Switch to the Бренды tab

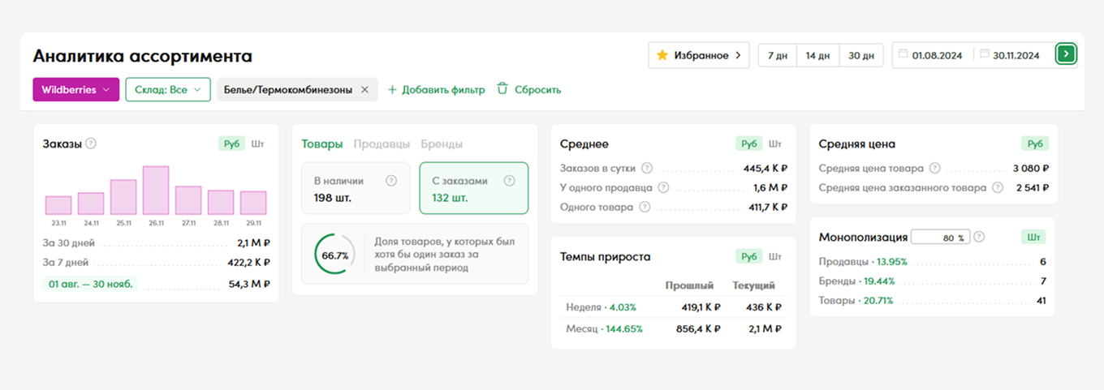pyautogui.click(x=442, y=144)
